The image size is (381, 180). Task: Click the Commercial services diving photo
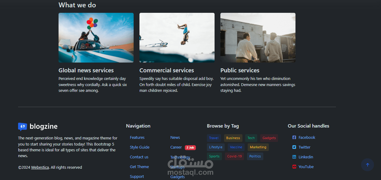tap(177, 38)
